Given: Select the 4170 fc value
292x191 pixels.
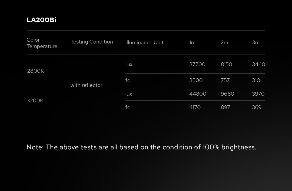Looking at the screenshot, I should pos(195,107).
